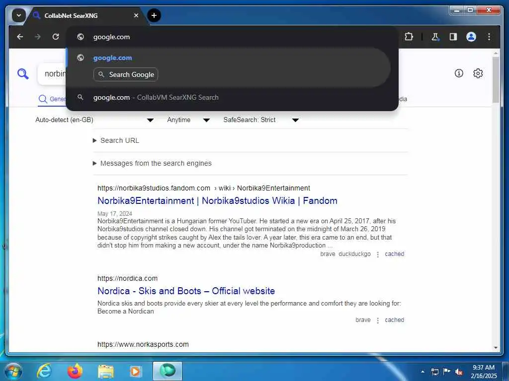Click the network tray icon
The image size is (509, 381).
(x=434, y=372)
